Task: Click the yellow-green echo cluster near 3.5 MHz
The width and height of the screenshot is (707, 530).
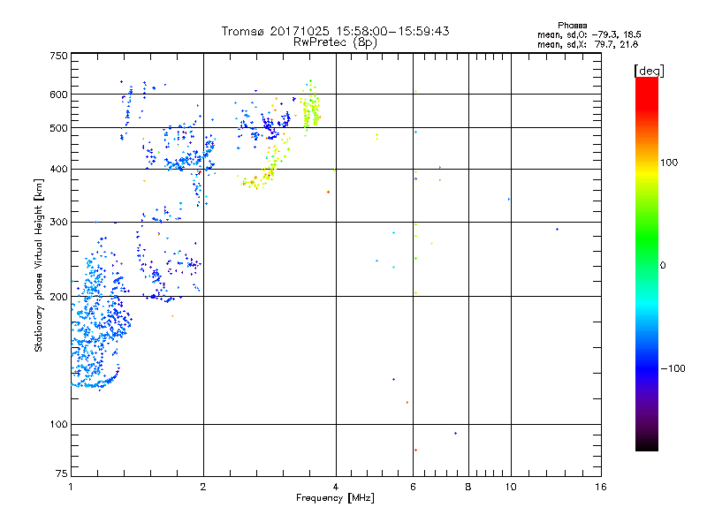Action: [311, 109]
